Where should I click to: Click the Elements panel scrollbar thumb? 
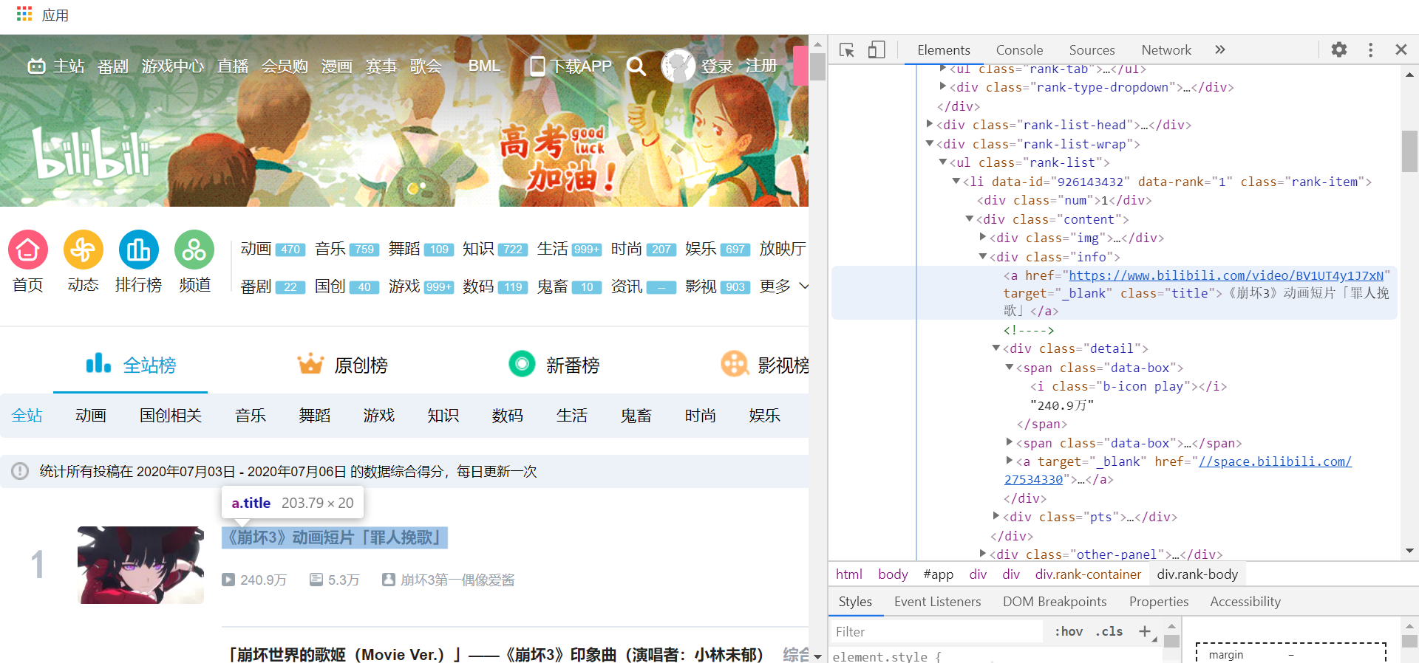tap(1409, 151)
